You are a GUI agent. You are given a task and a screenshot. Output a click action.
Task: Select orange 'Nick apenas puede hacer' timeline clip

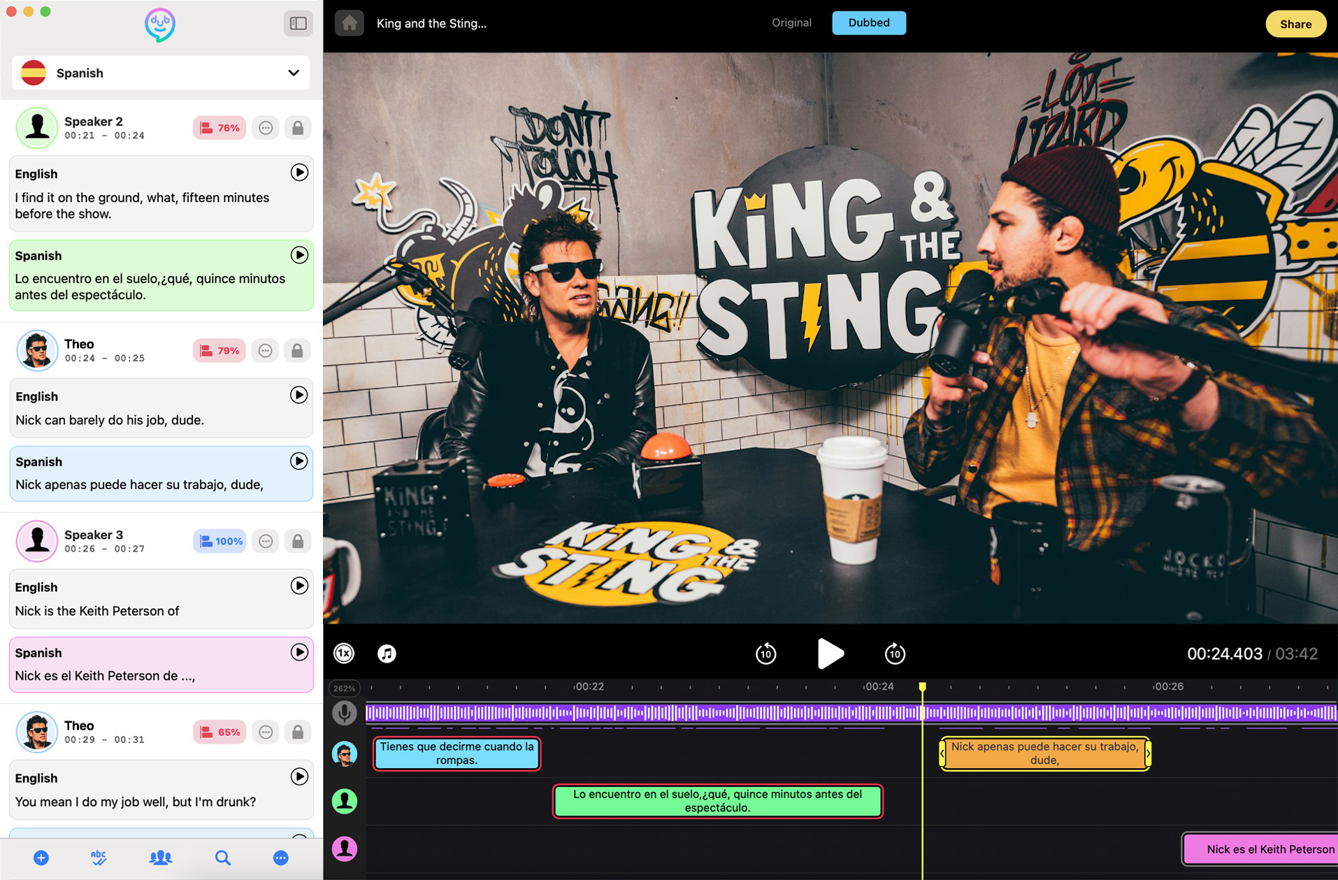pos(1044,753)
